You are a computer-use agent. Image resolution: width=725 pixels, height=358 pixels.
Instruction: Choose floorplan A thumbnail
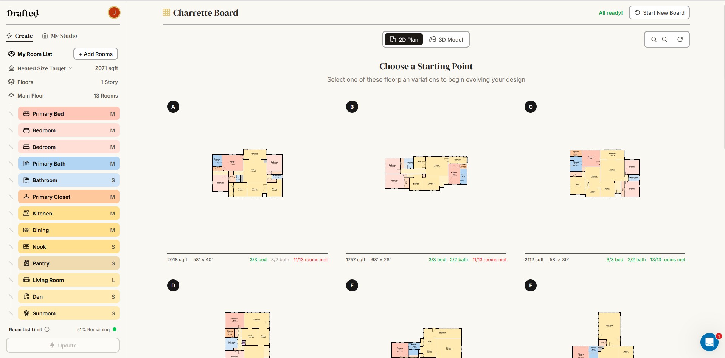247,173
